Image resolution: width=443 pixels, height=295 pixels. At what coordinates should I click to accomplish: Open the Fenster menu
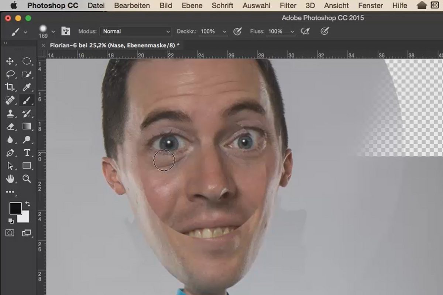[x=370, y=6]
